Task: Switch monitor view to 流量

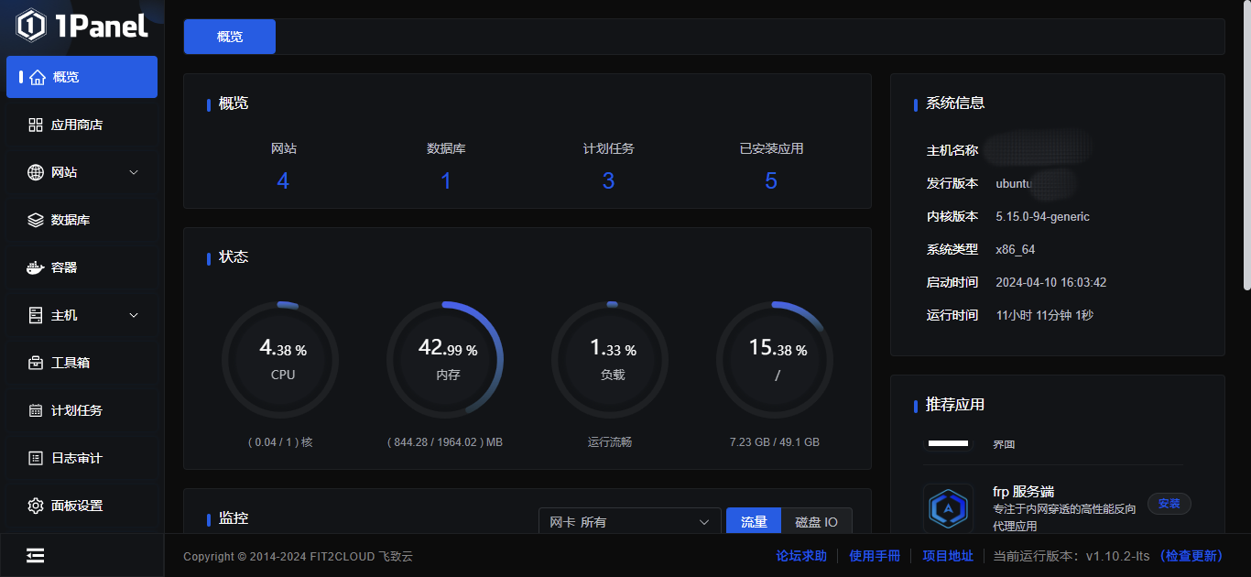Action: click(x=753, y=522)
